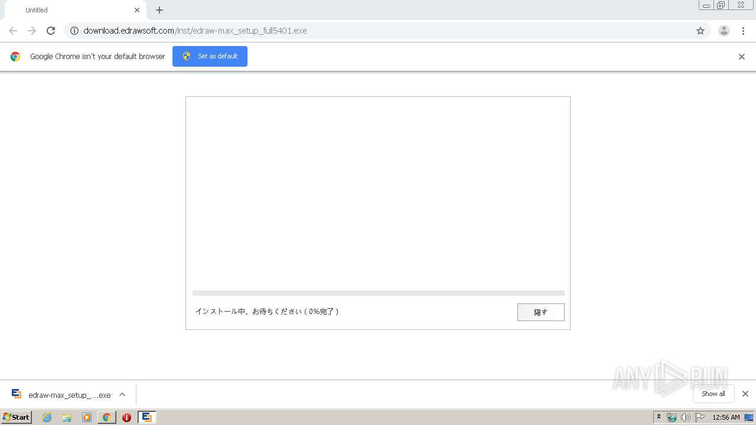The width and height of the screenshot is (756, 425).
Task: Open downloaded edraw-max_setup exe item
Action: [61, 395]
